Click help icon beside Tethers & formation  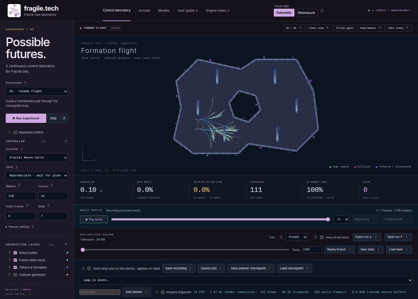[x=10, y=267]
